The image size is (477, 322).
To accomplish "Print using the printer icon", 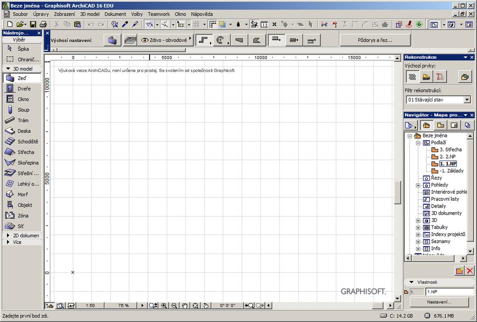I will 43,25.
